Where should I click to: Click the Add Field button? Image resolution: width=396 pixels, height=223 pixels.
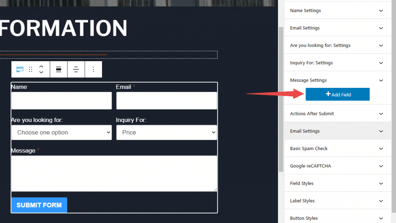[338, 94]
